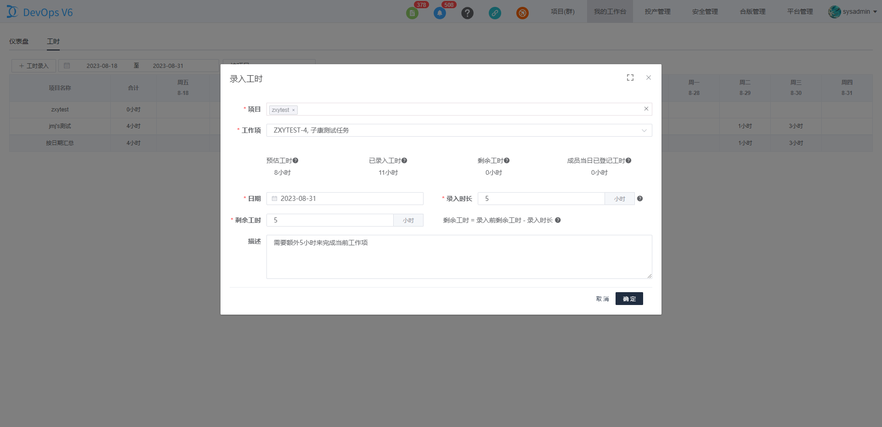Viewport: 882px width, 427px height.
Task: Clear the 项目 selection field
Action: tap(646, 109)
